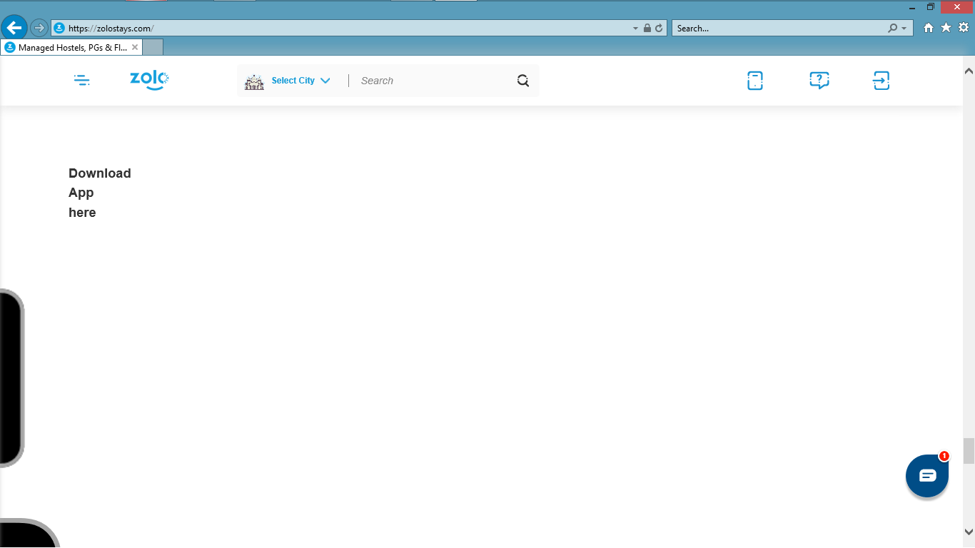
Task: Expand the Select City dropdown
Action: pos(300,81)
